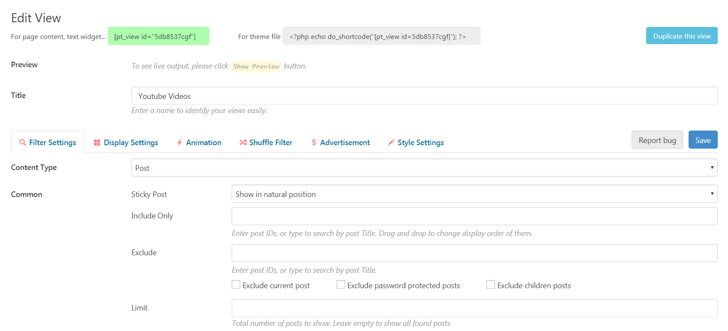Open the Display Settings tab
This screenshot has width=728, height=331.
coord(126,142)
